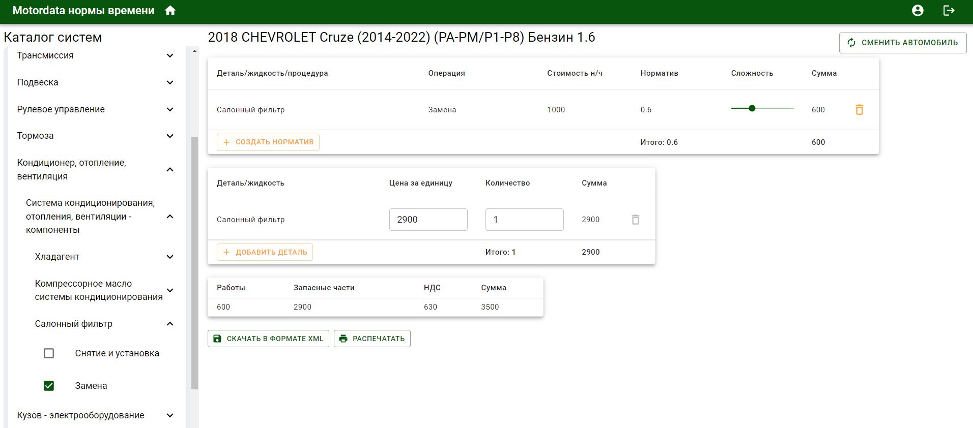Click the Создать норматив button
Screen dimensions: 973x428
pyautogui.click(x=268, y=142)
